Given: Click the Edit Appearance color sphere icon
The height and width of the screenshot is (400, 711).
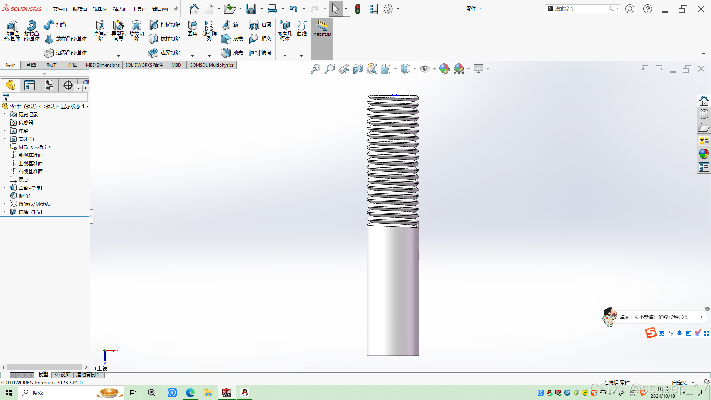Looking at the screenshot, I should coord(444,69).
